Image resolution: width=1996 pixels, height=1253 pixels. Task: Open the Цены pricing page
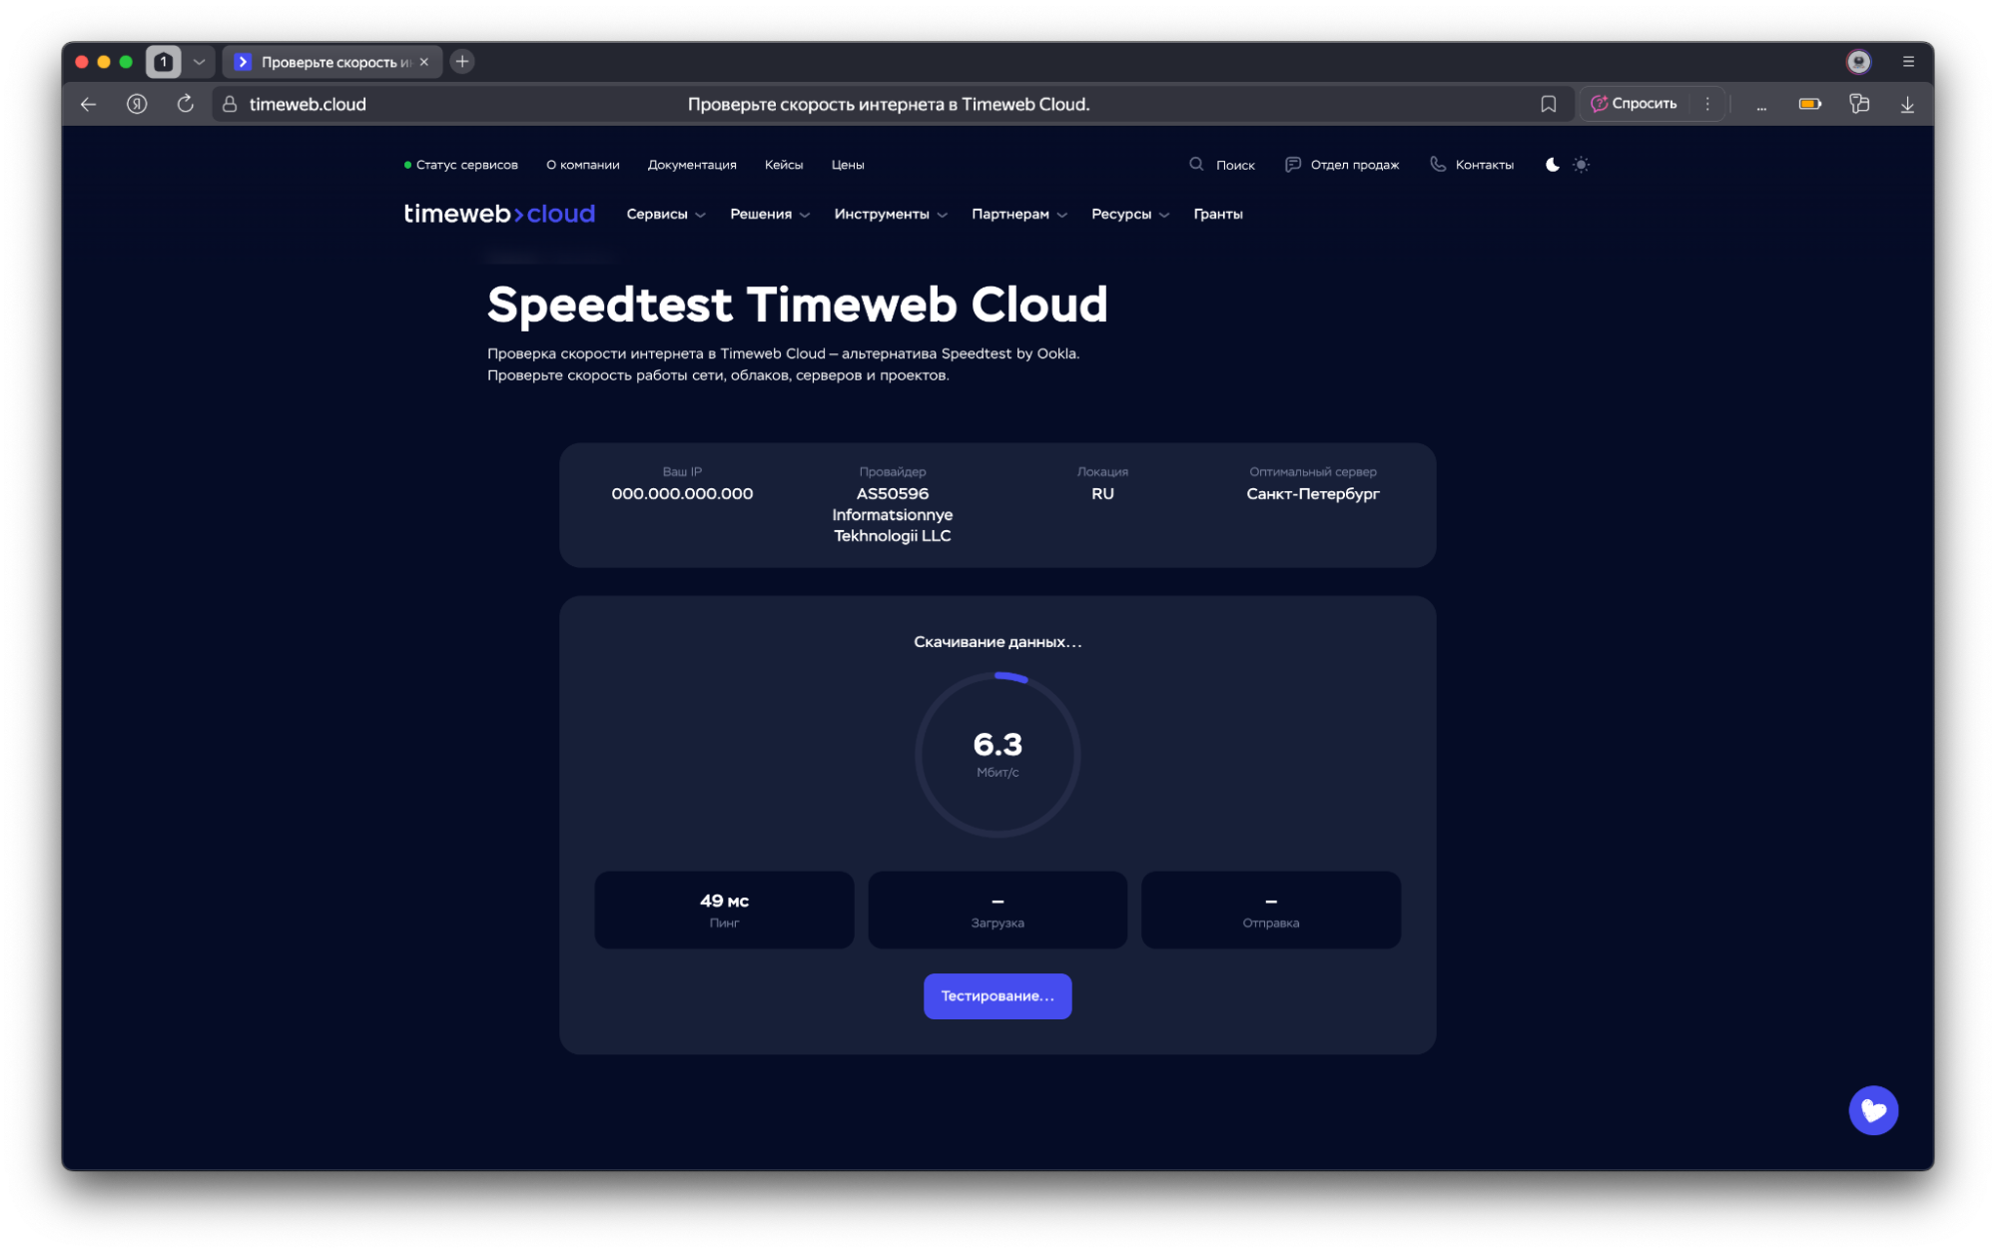(x=848, y=165)
